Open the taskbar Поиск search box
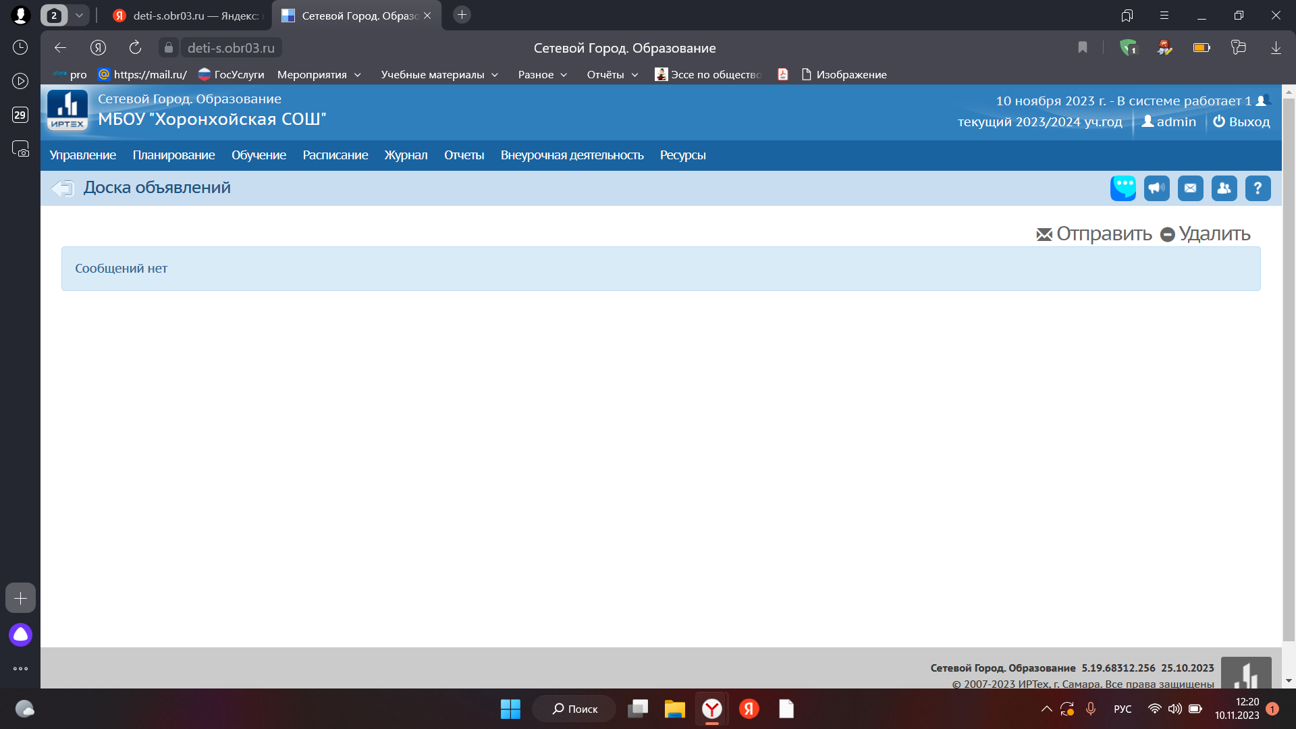Screen dimensions: 1296x729 [574, 709]
